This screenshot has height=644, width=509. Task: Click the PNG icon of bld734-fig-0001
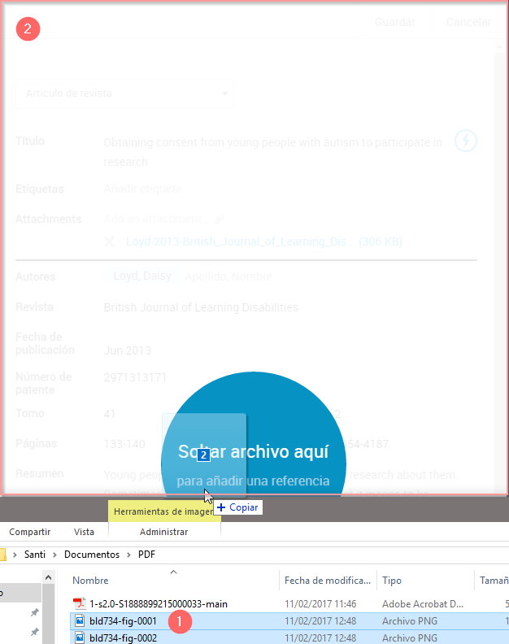tap(79, 621)
